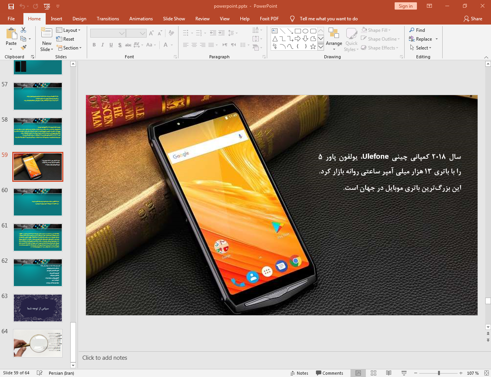Switch to the Insert tab
This screenshot has width=491, height=377.
tap(56, 18)
